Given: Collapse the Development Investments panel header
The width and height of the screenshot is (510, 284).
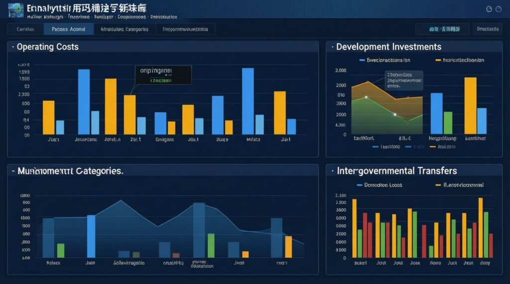Looking at the screenshot, I should 332,47.
